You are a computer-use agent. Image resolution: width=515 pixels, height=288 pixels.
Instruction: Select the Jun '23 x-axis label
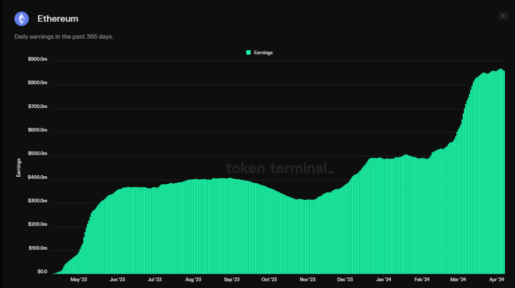pyautogui.click(x=117, y=279)
